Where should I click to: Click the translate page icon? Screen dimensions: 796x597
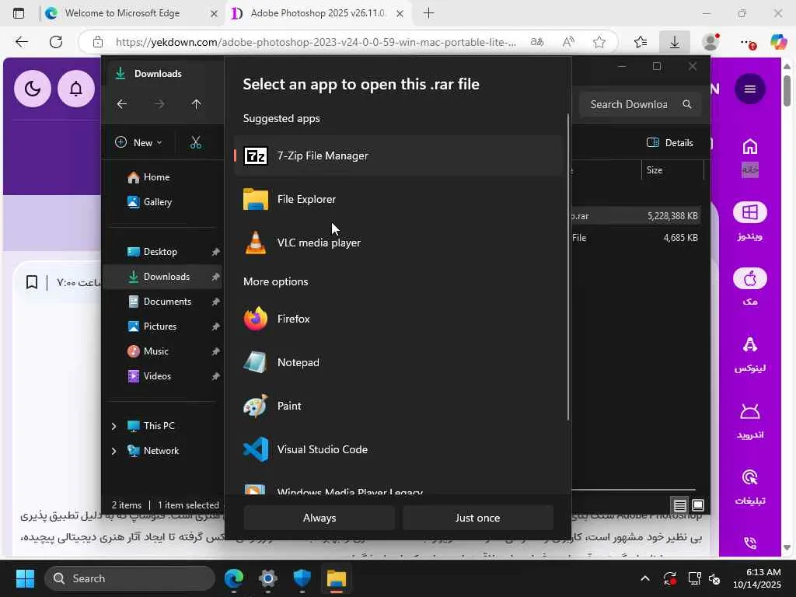click(537, 42)
